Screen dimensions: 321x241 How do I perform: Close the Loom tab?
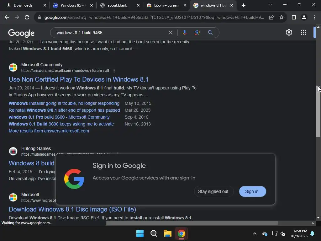185,5
